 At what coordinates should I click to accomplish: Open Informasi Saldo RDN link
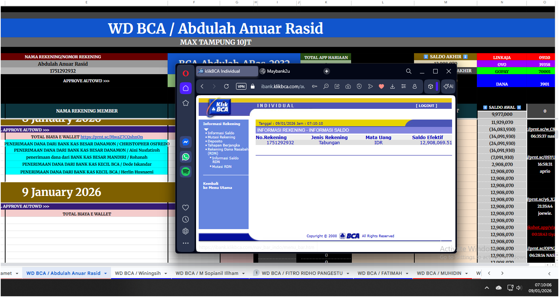point(225,160)
